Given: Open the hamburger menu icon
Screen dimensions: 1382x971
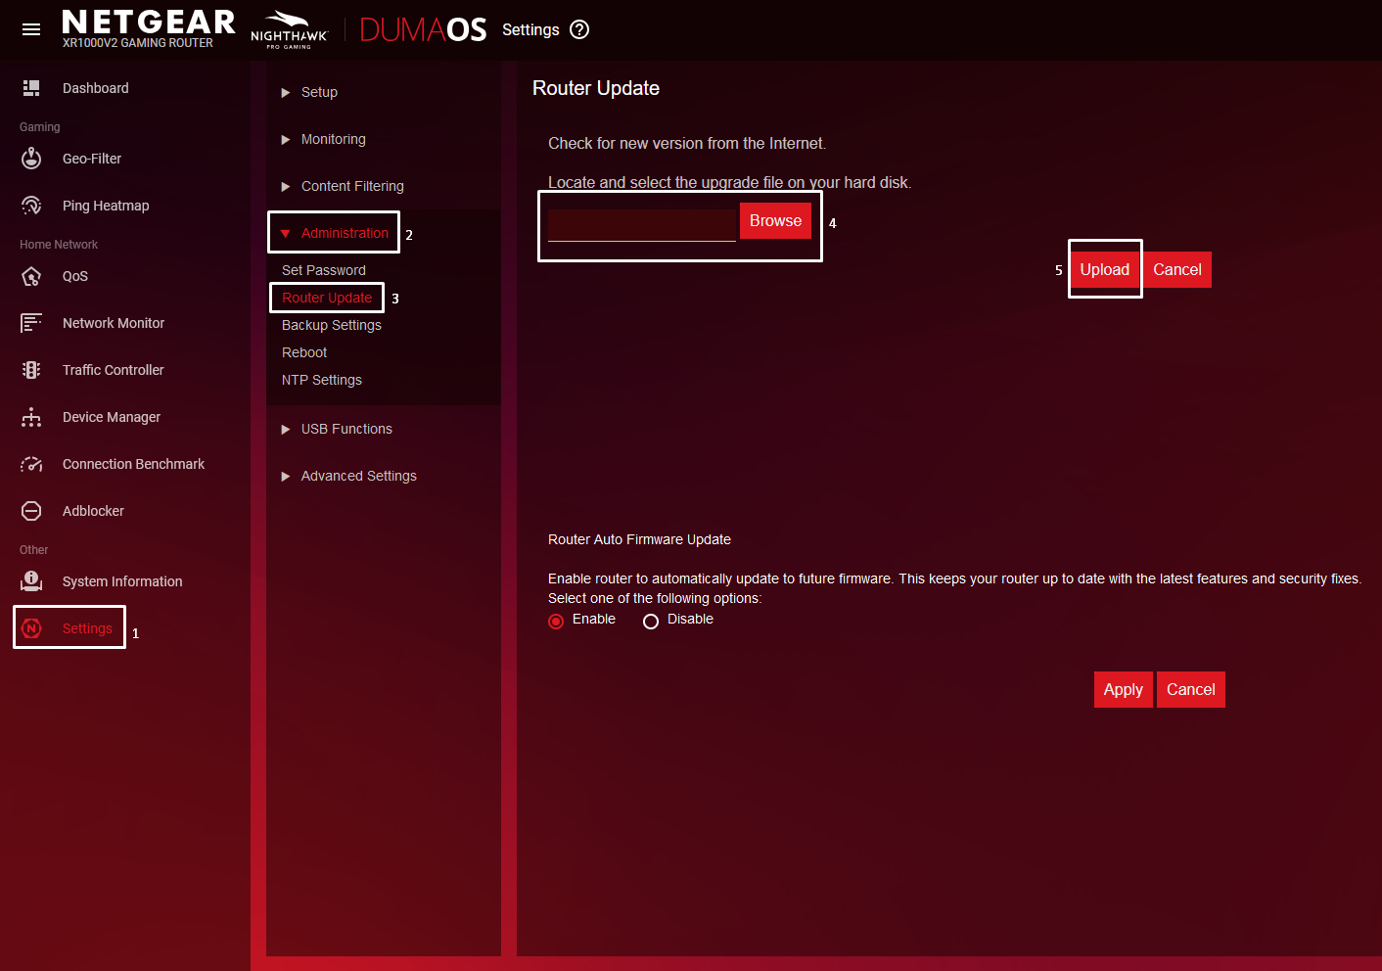Looking at the screenshot, I should pyautogui.click(x=31, y=29).
